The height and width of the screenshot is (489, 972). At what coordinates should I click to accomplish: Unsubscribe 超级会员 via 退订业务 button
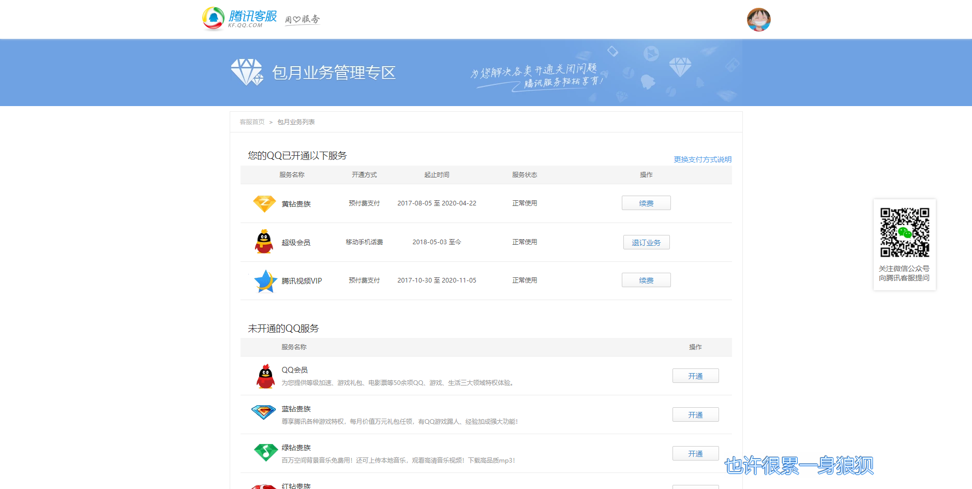coord(646,242)
